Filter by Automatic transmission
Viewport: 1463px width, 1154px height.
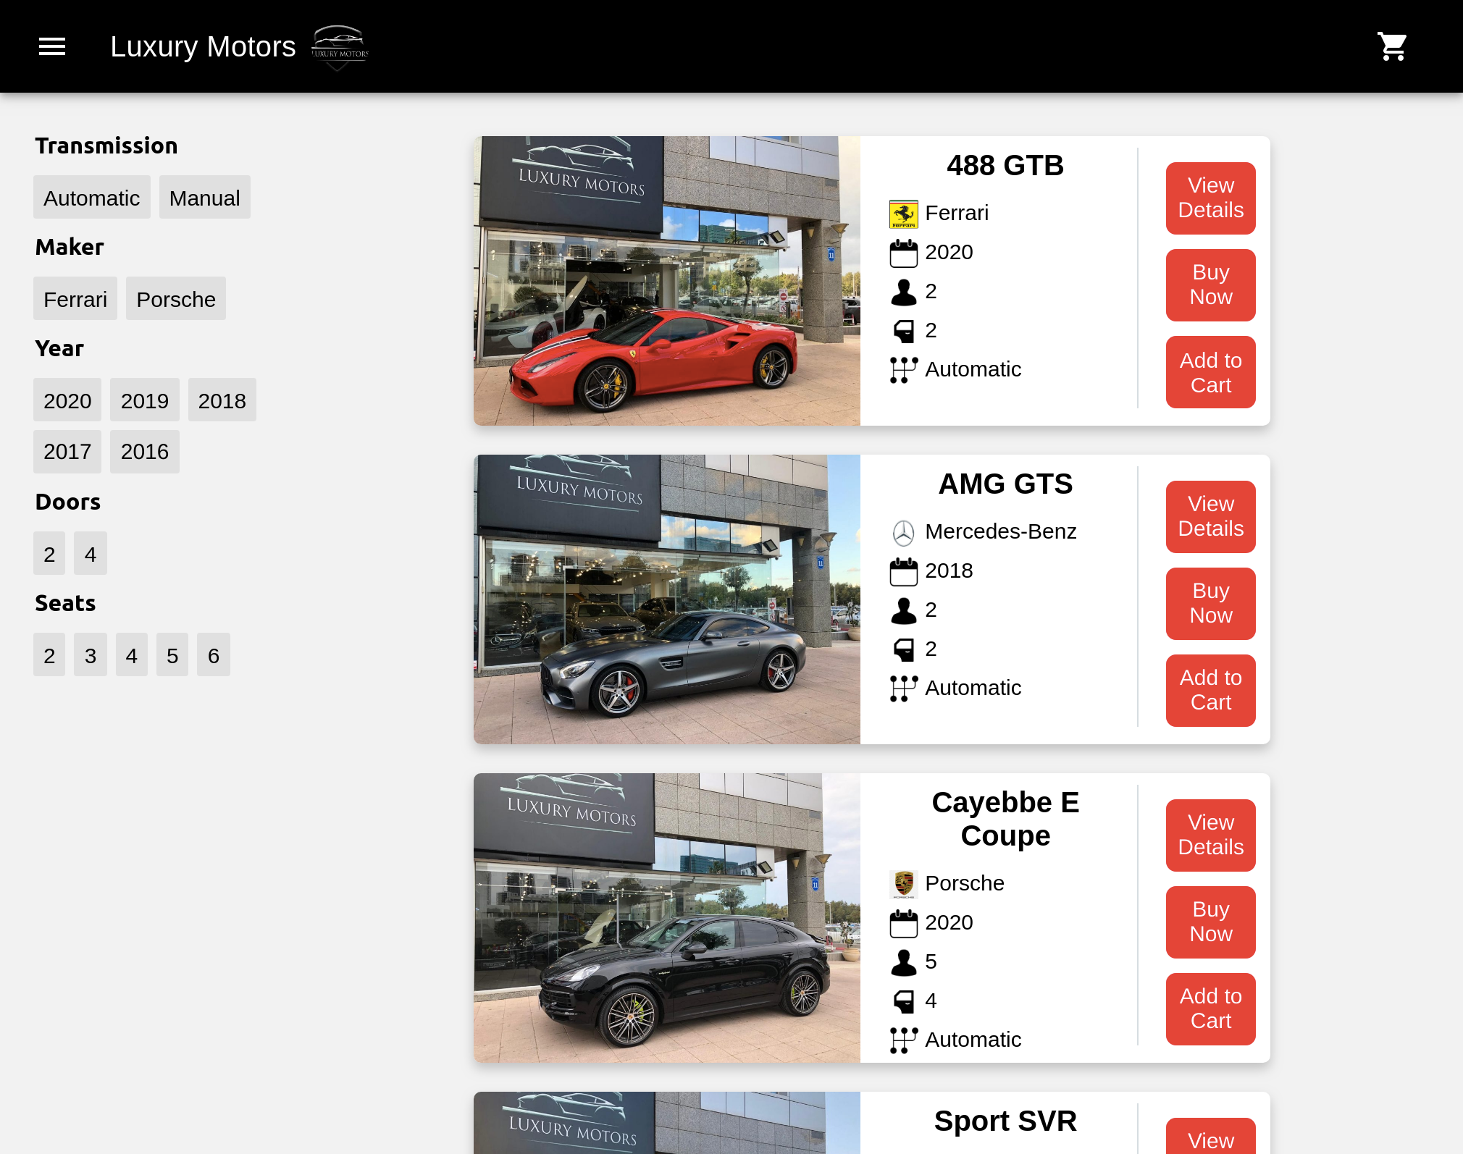92,197
